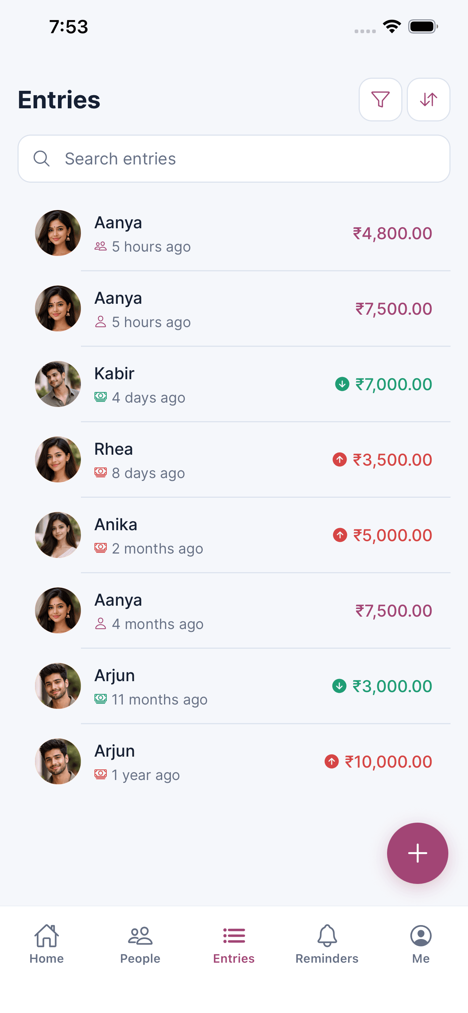Tap the ₹3,000.00 amount for Arjun

392,686
